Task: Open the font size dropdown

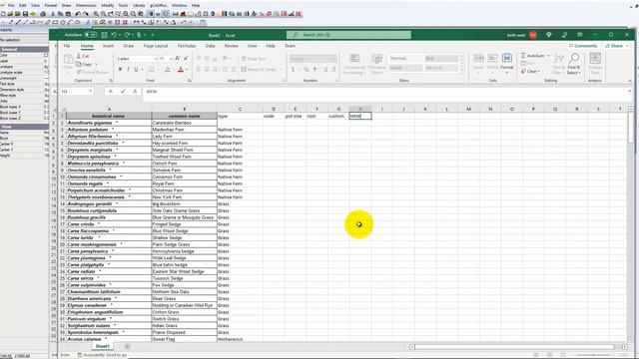Action: [171, 59]
